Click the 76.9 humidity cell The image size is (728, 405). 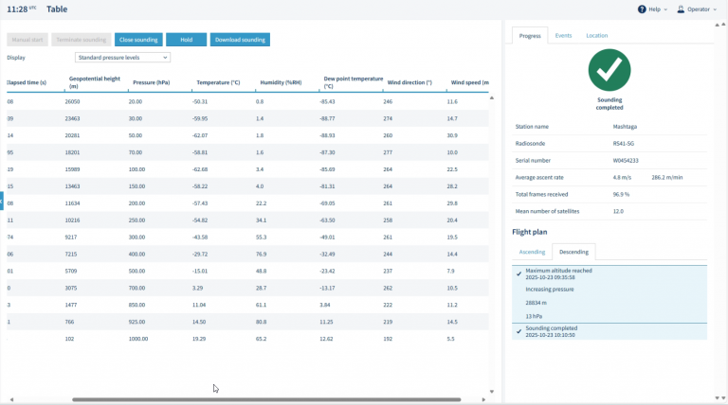pos(261,254)
